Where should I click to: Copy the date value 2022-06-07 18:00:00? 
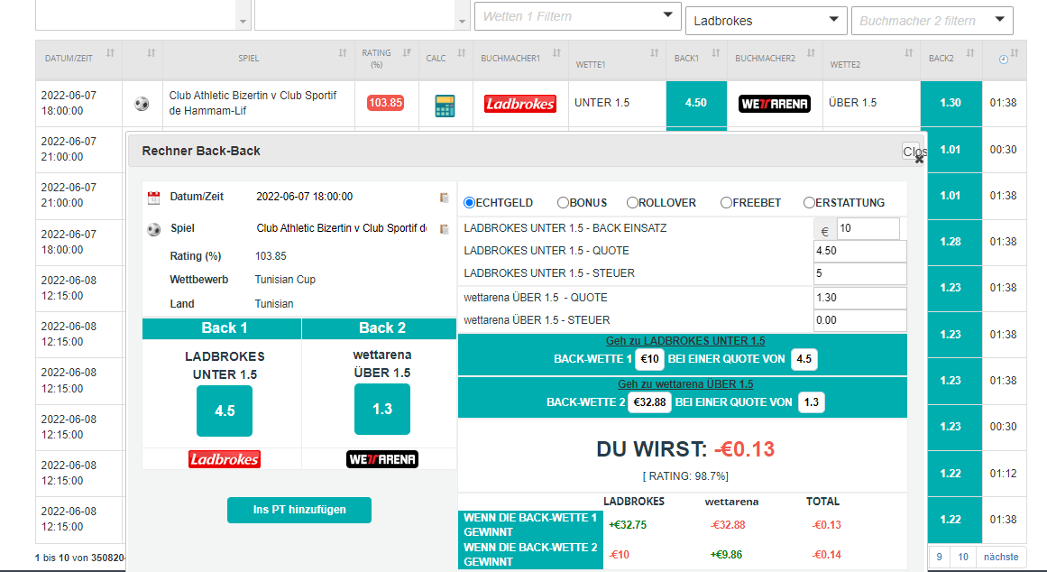click(444, 197)
